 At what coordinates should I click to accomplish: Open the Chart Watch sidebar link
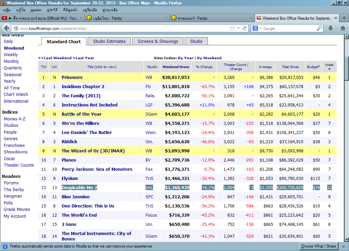coord(16,95)
